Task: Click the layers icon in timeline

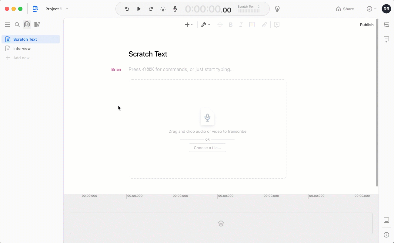Action: 221,224
